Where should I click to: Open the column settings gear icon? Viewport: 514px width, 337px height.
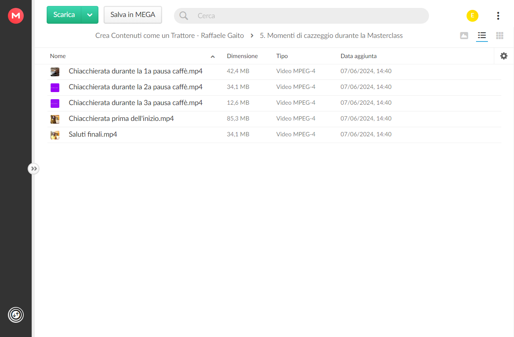504,56
